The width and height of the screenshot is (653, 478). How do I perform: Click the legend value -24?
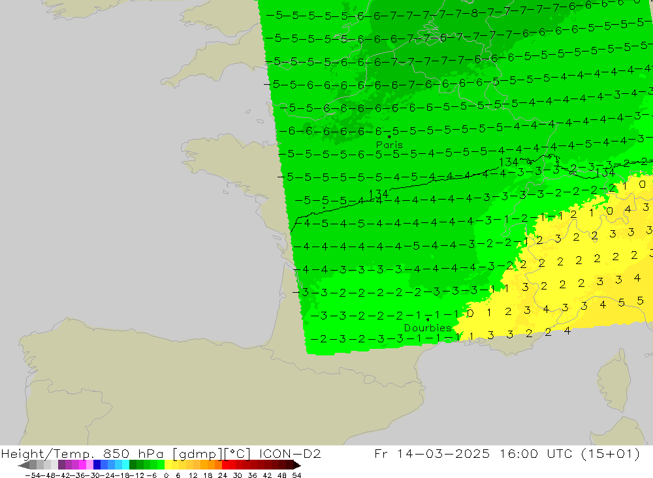tap(108, 475)
